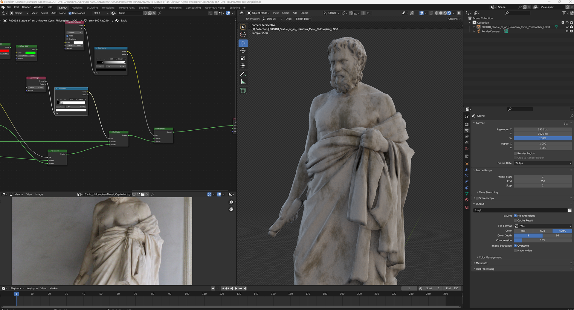Play the timeline animation

click(x=236, y=288)
